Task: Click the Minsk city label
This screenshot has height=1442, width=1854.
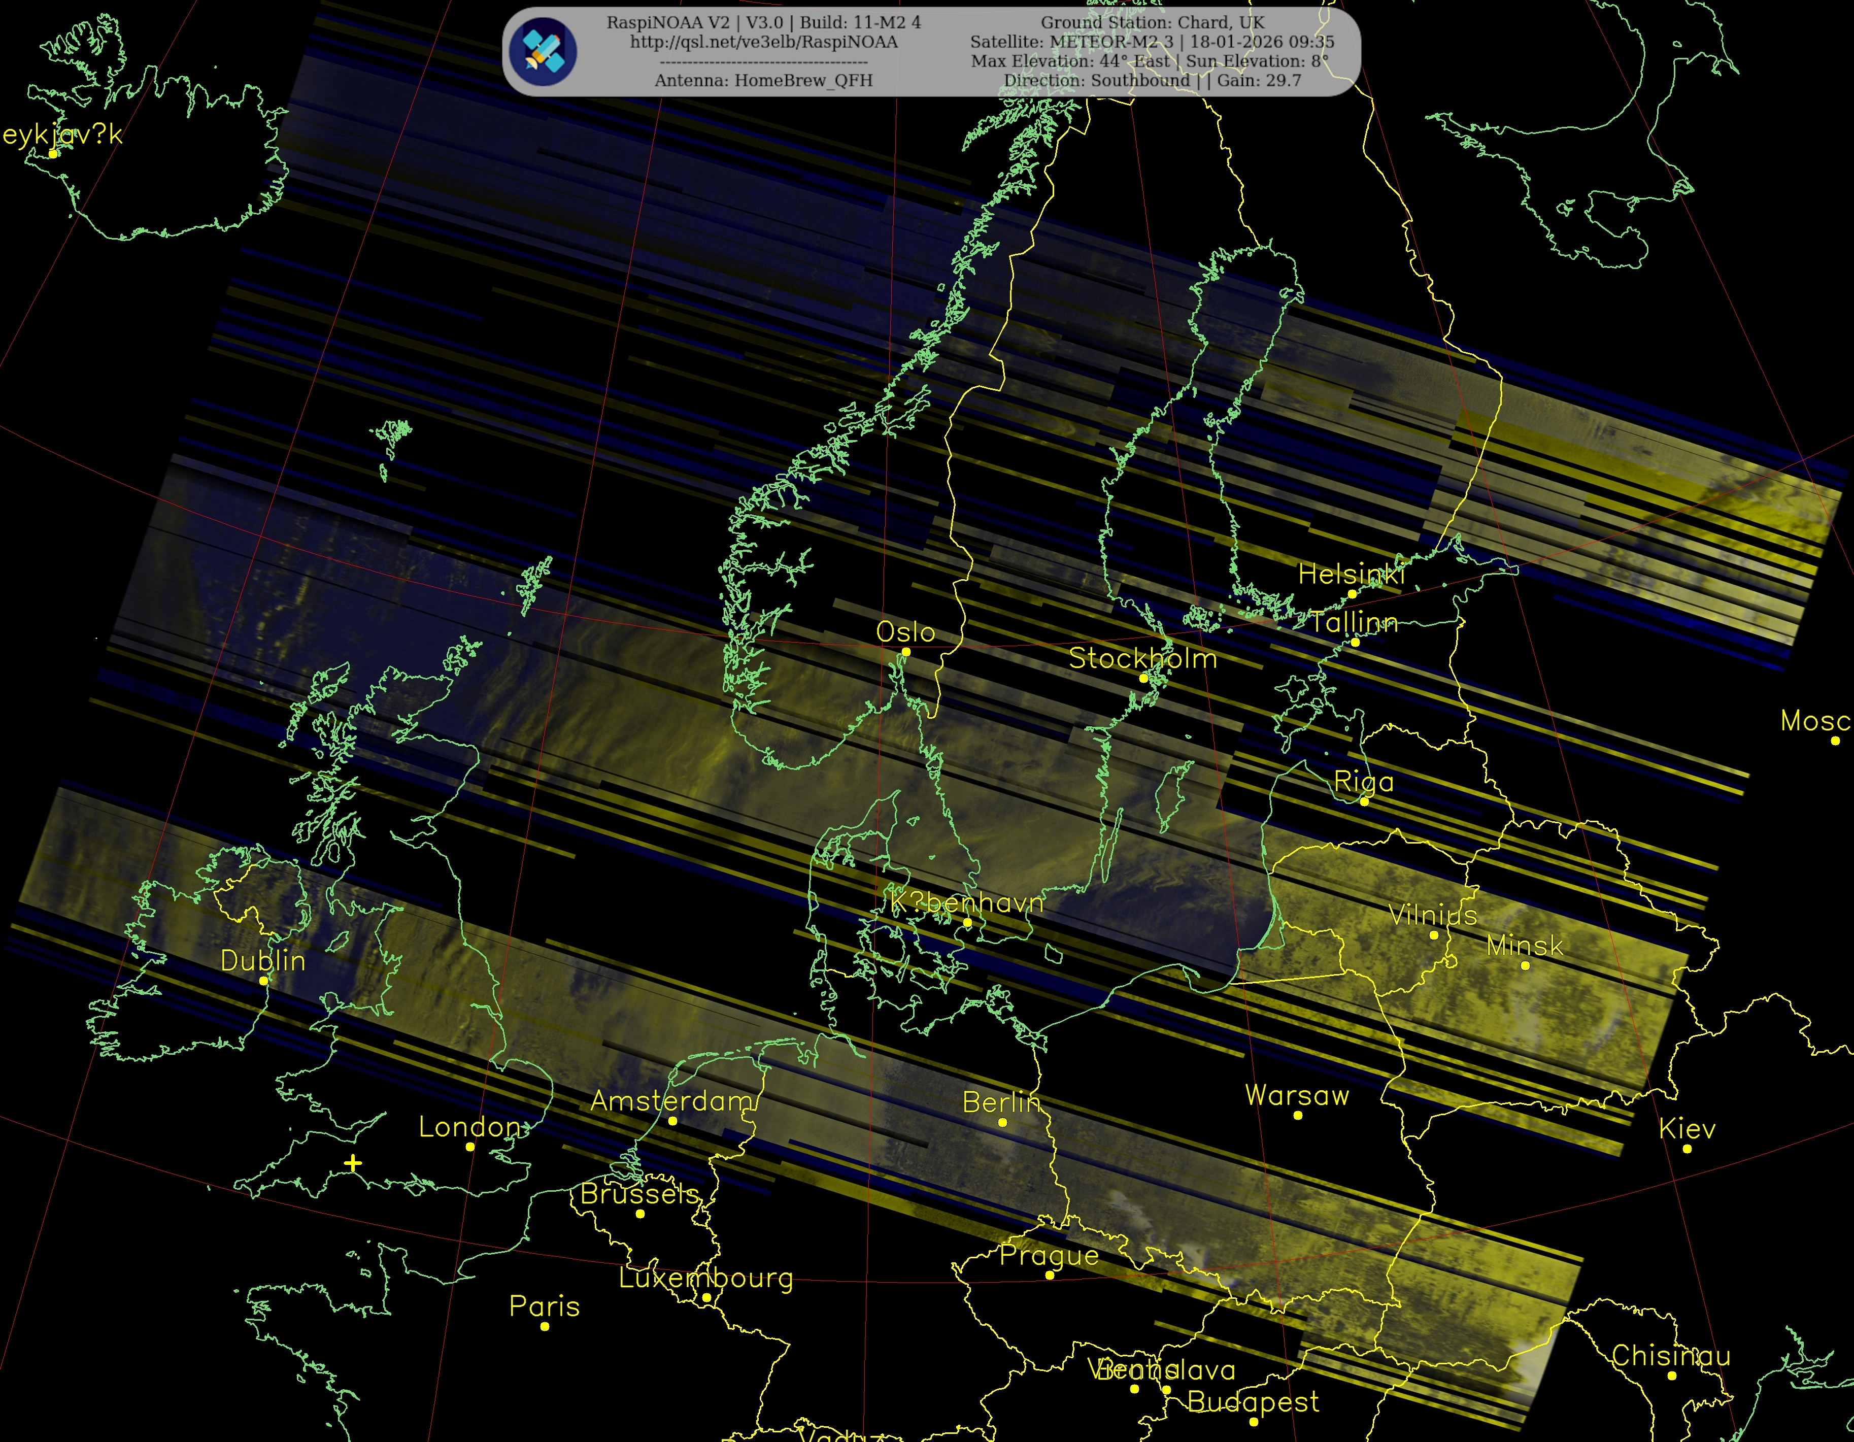Action: coord(1525,946)
